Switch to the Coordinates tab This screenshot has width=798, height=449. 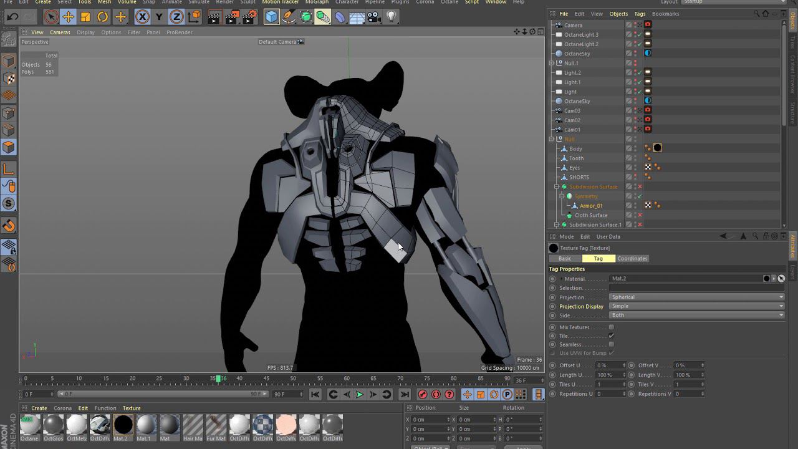tap(632, 259)
